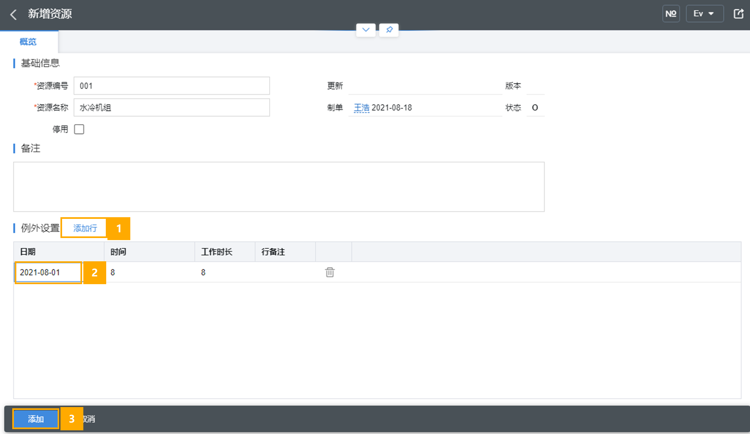Click the 添加行 link
Image resolution: width=750 pixels, height=434 pixels.
(x=85, y=228)
